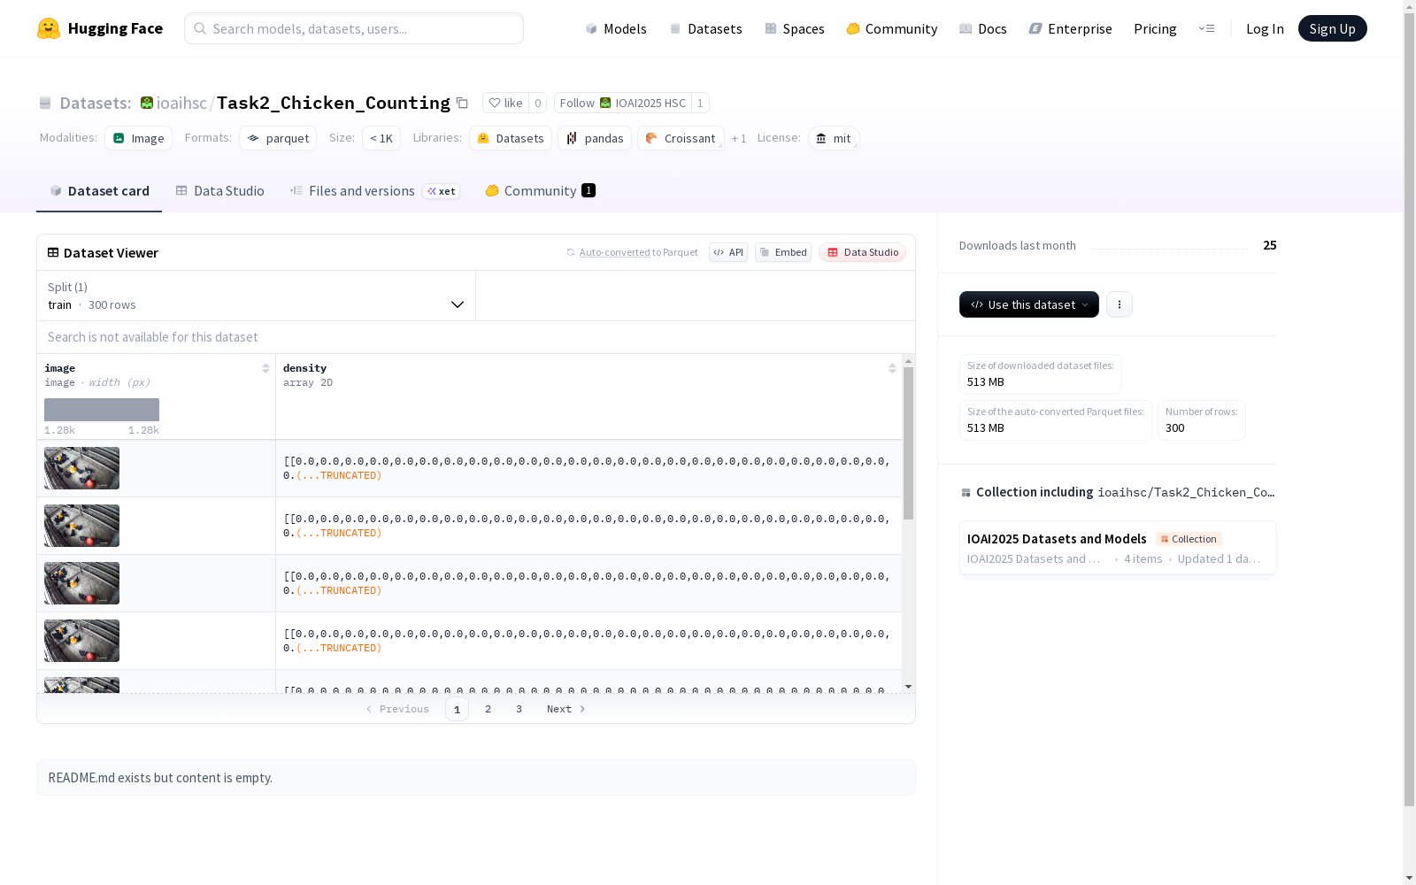Click the heart like button

click(x=505, y=103)
